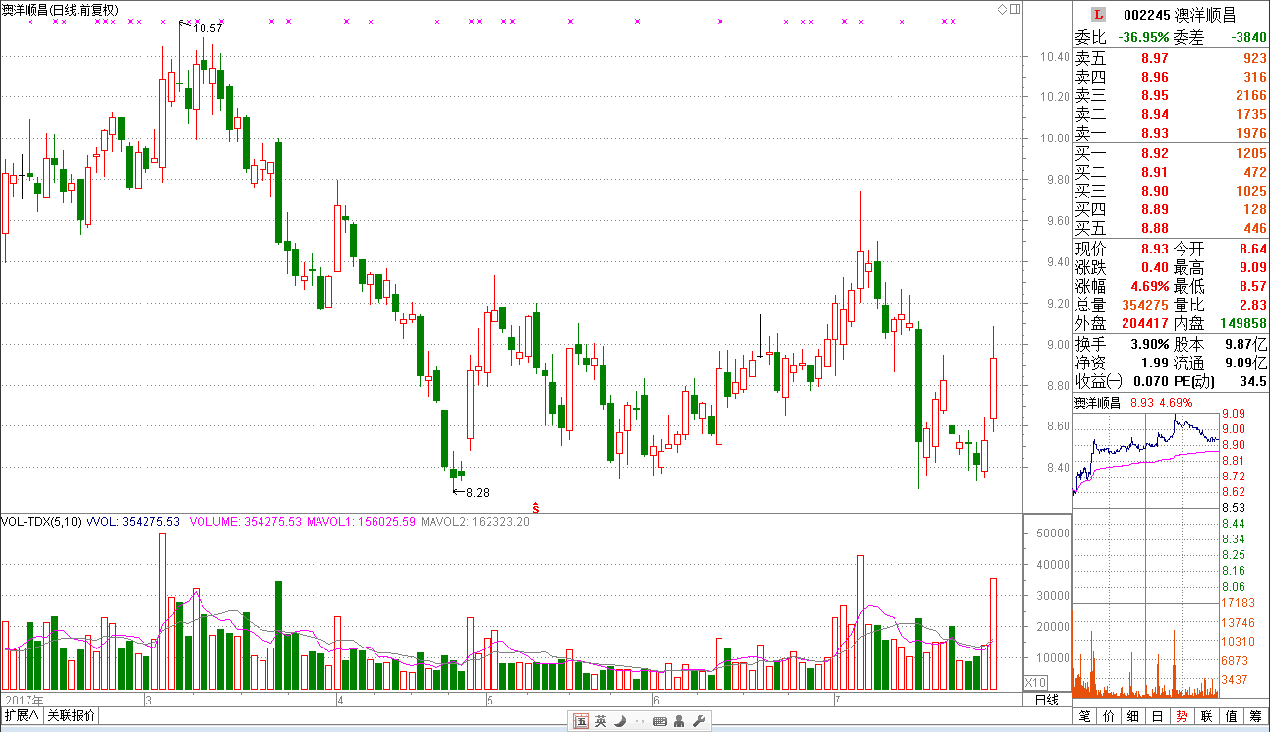The height and width of the screenshot is (732, 1270).
Task: Click the 卖四 price 8.96
Action: 1155,78
